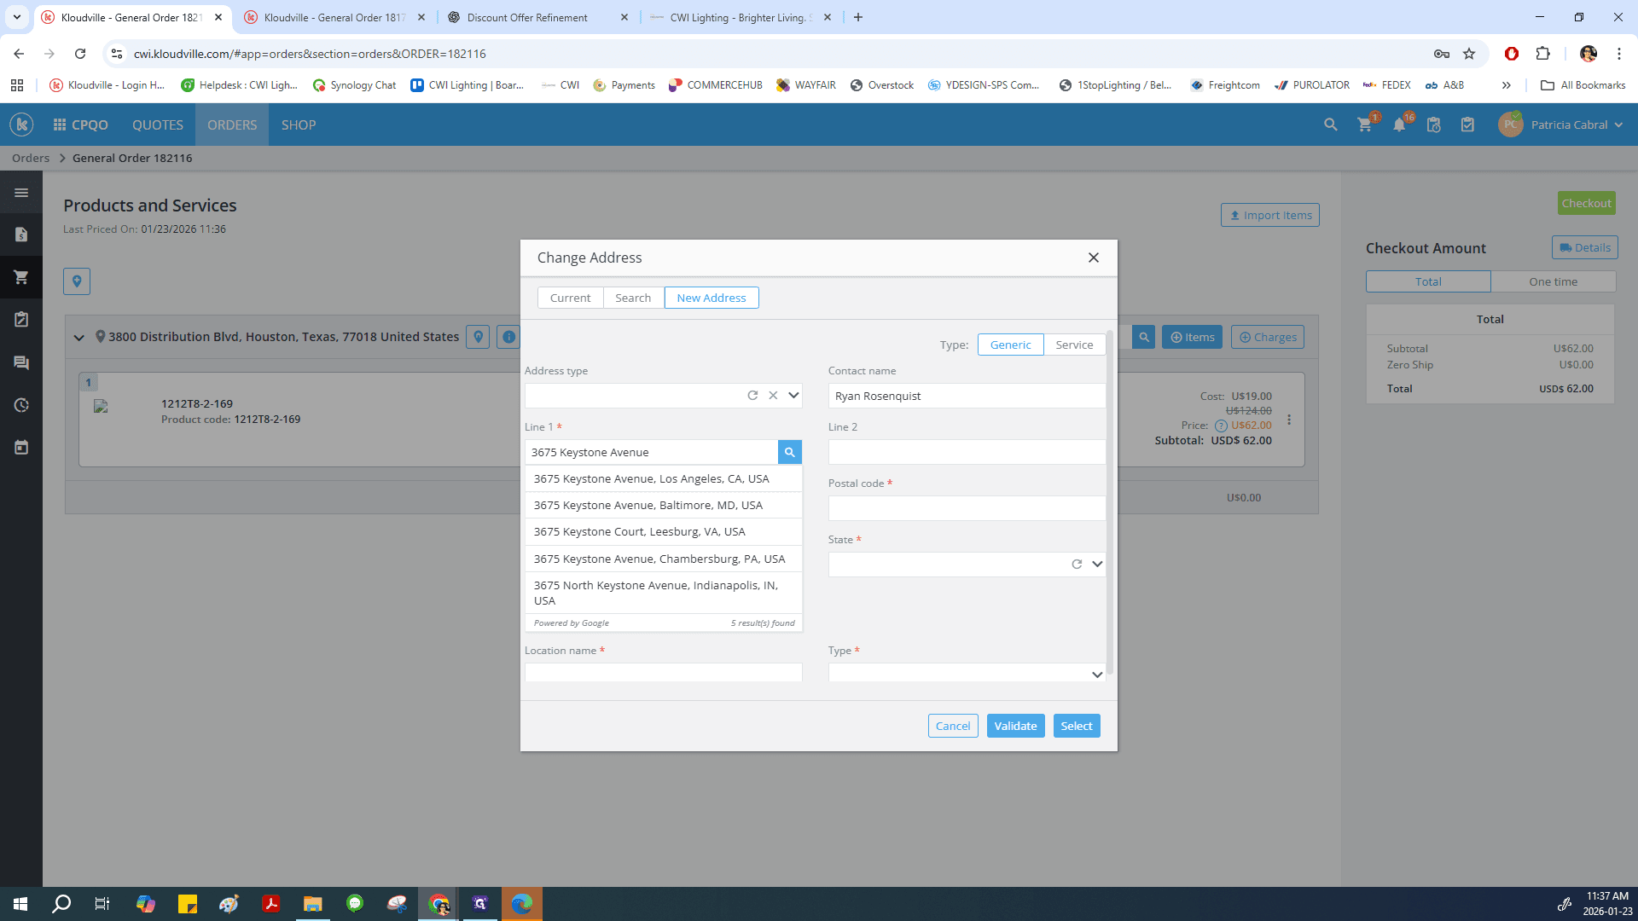1638x921 pixels.
Task: Open Checkout Amount Details
Action: (1584, 247)
